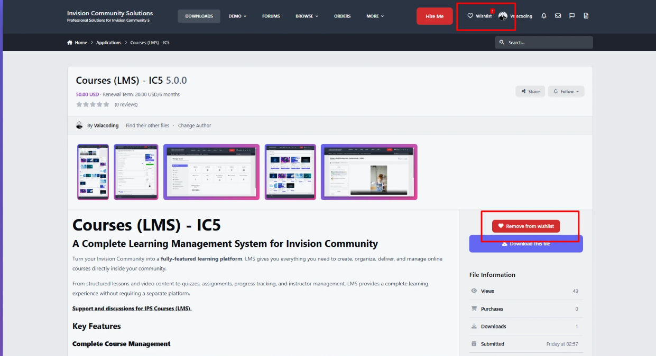Click the Complete Course Management heading
This screenshot has height=356, width=656.
click(x=122, y=344)
